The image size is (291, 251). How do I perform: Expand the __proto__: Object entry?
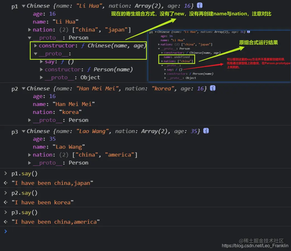41,77
